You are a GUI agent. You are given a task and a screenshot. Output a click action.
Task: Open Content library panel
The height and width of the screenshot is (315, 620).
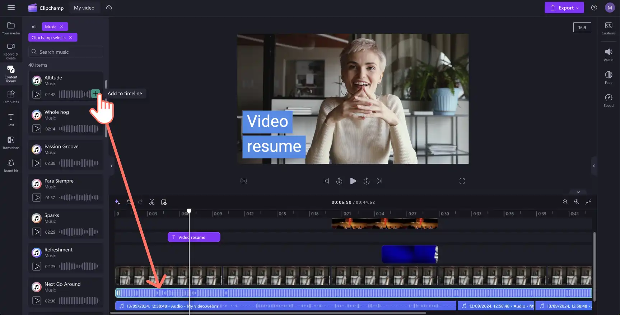pos(11,74)
